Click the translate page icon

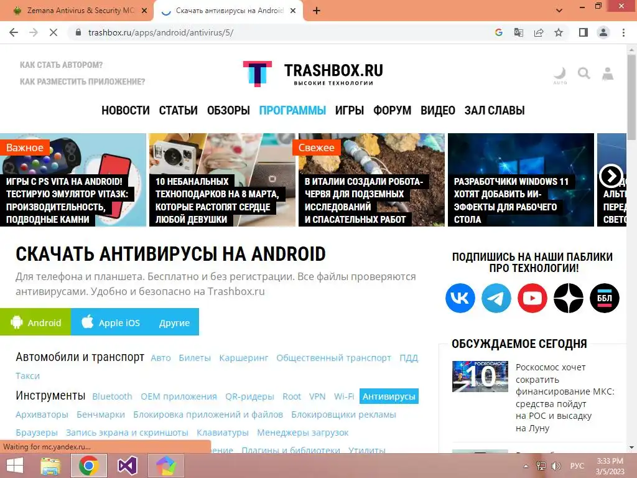(519, 32)
